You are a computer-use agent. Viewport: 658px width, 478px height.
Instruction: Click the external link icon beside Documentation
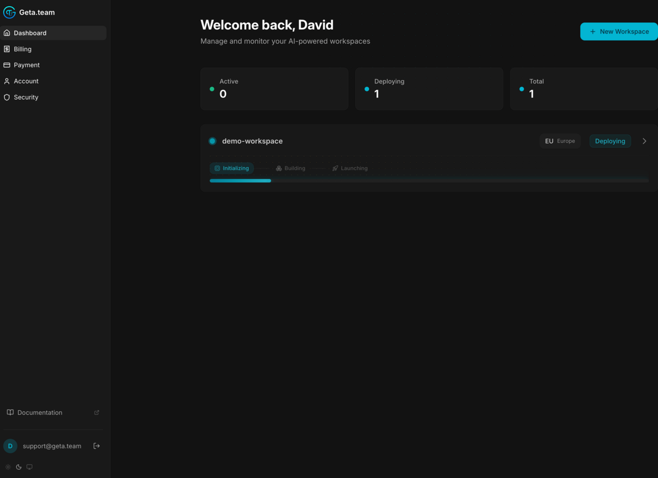pos(97,412)
